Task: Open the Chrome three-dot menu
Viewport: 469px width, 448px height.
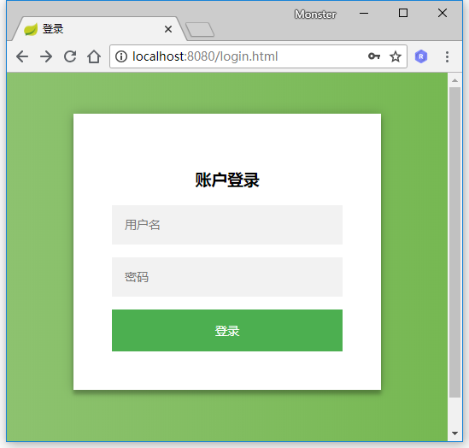Action: click(x=447, y=56)
